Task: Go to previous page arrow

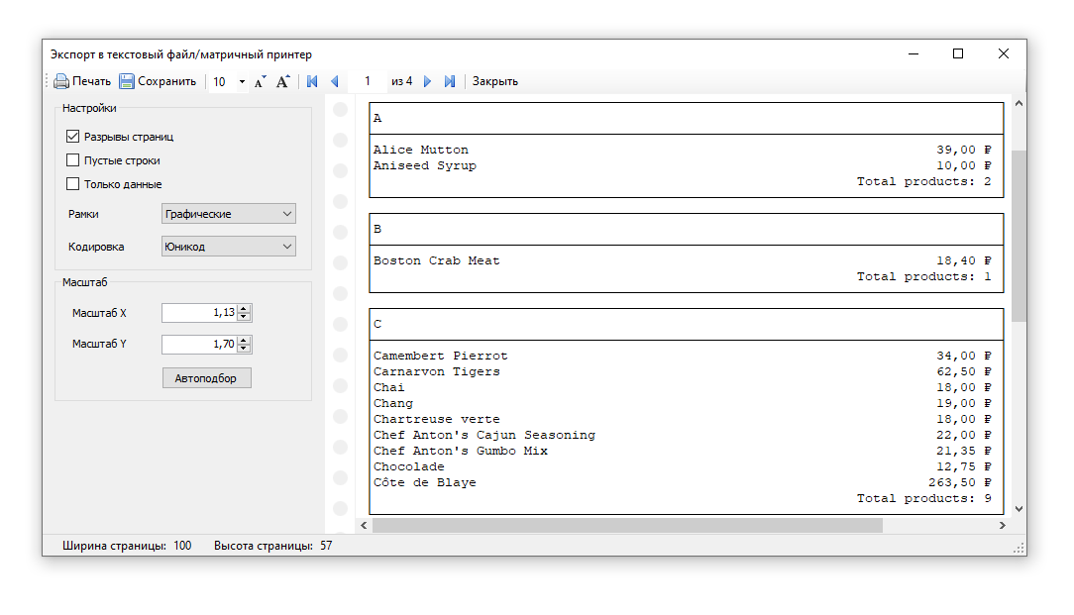Action: [335, 81]
